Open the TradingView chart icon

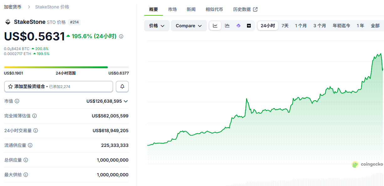(249, 26)
